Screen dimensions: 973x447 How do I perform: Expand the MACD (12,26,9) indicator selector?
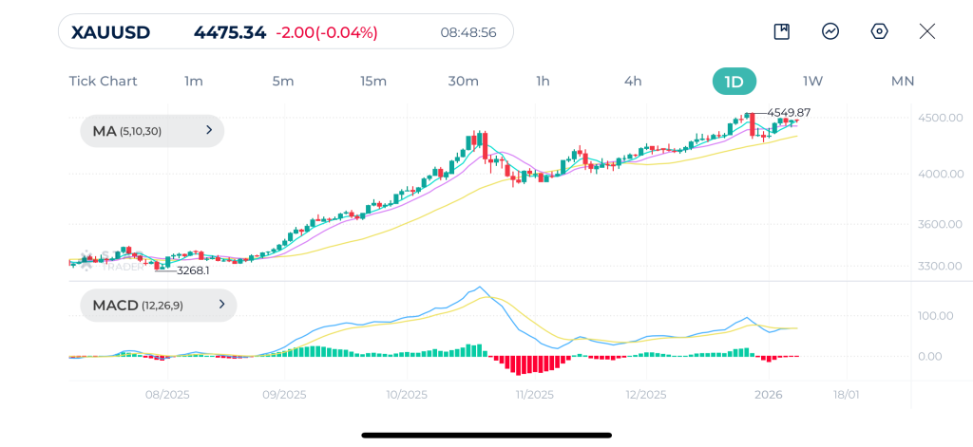159,305
